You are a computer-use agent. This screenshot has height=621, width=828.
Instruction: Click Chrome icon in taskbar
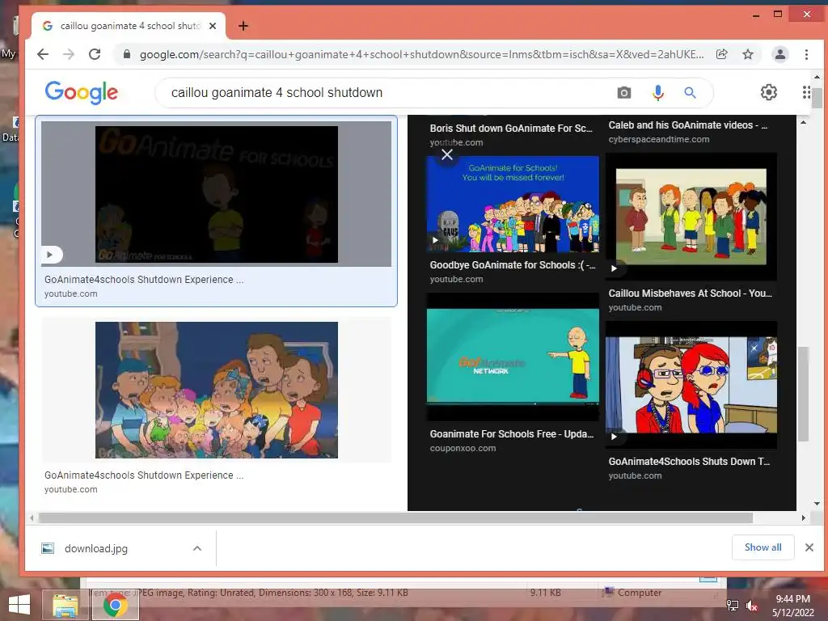(x=115, y=605)
